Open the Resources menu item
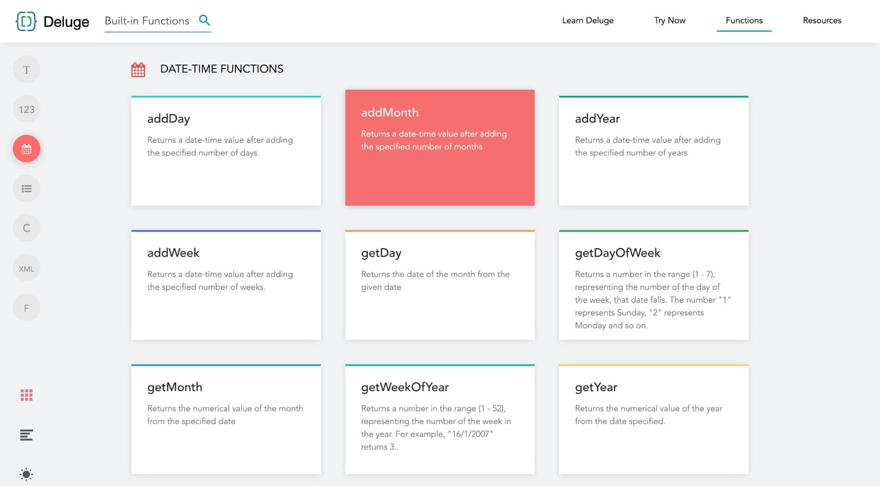Viewport: 880px width, 486px height. click(821, 20)
